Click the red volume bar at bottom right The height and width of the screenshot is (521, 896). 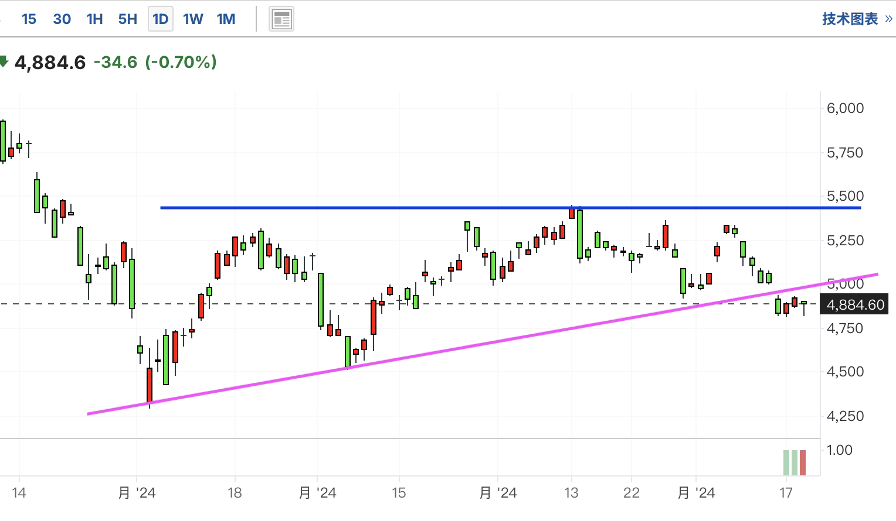802,462
